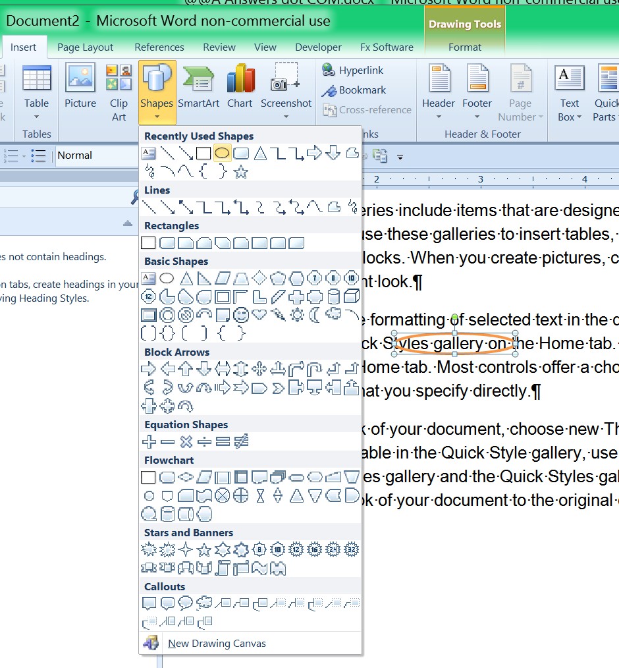The height and width of the screenshot is (668, 619).
Task: Select the Sun basic shape
Action: [x=296, y=316]
